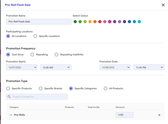Pick the teal colour swatch

[139, 22]
